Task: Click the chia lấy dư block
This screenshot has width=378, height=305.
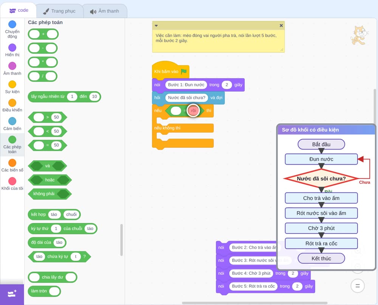Action: pyautogui.click(x=53, y=277)
